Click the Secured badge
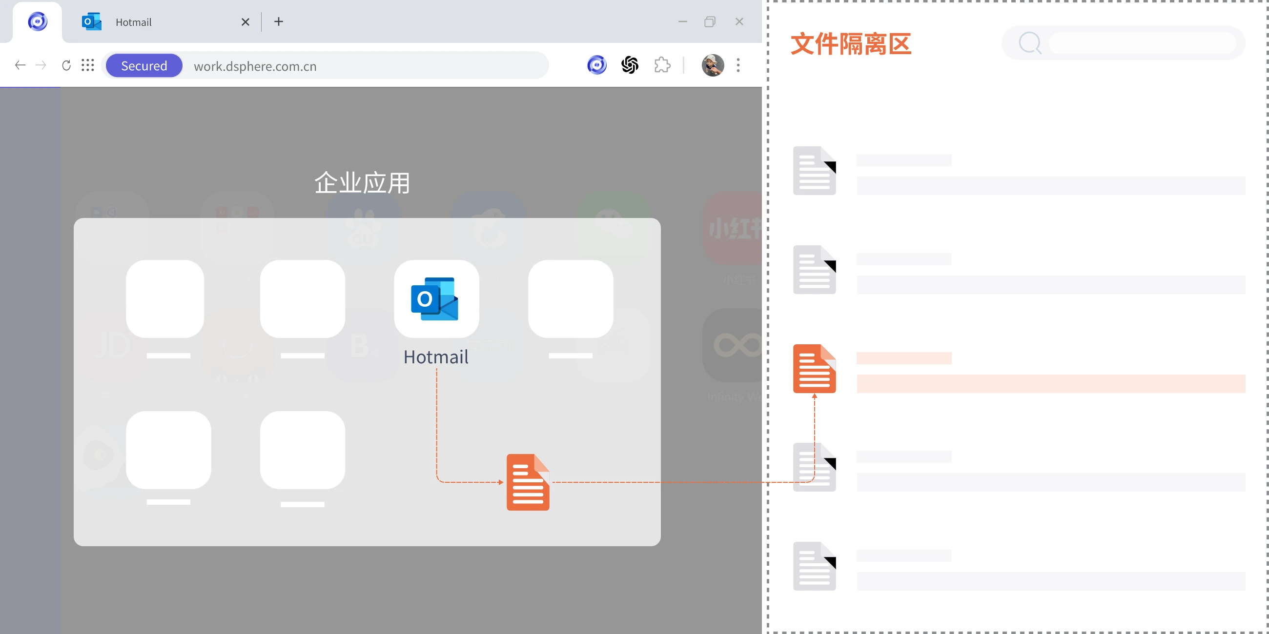The height and width of the screenshot is (634, 1269). coord(144,66)
